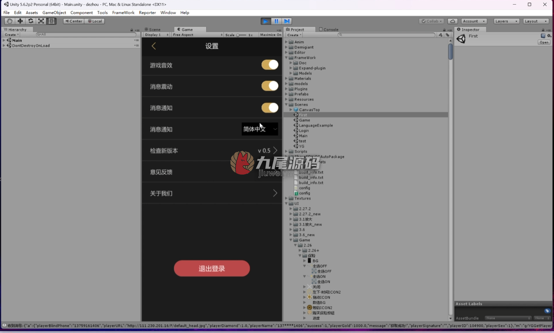Open 意见反馈 feedback row

[212, 172]
